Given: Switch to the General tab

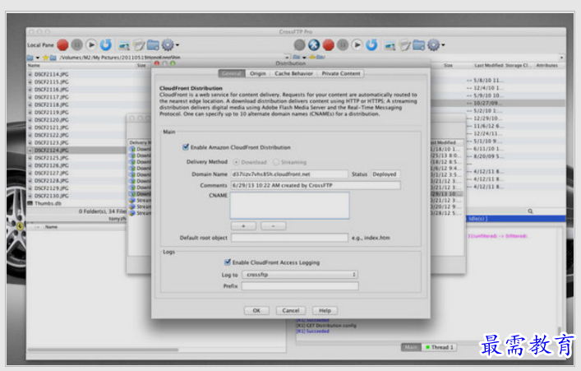Looking at the screenshot, I should (232, 73).
